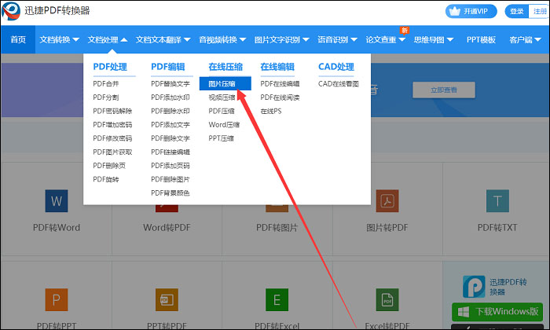Open the PPT转PDF tool icon
Image resolution: width=550 pixels, height=330 pixels.
click(167, 300)
